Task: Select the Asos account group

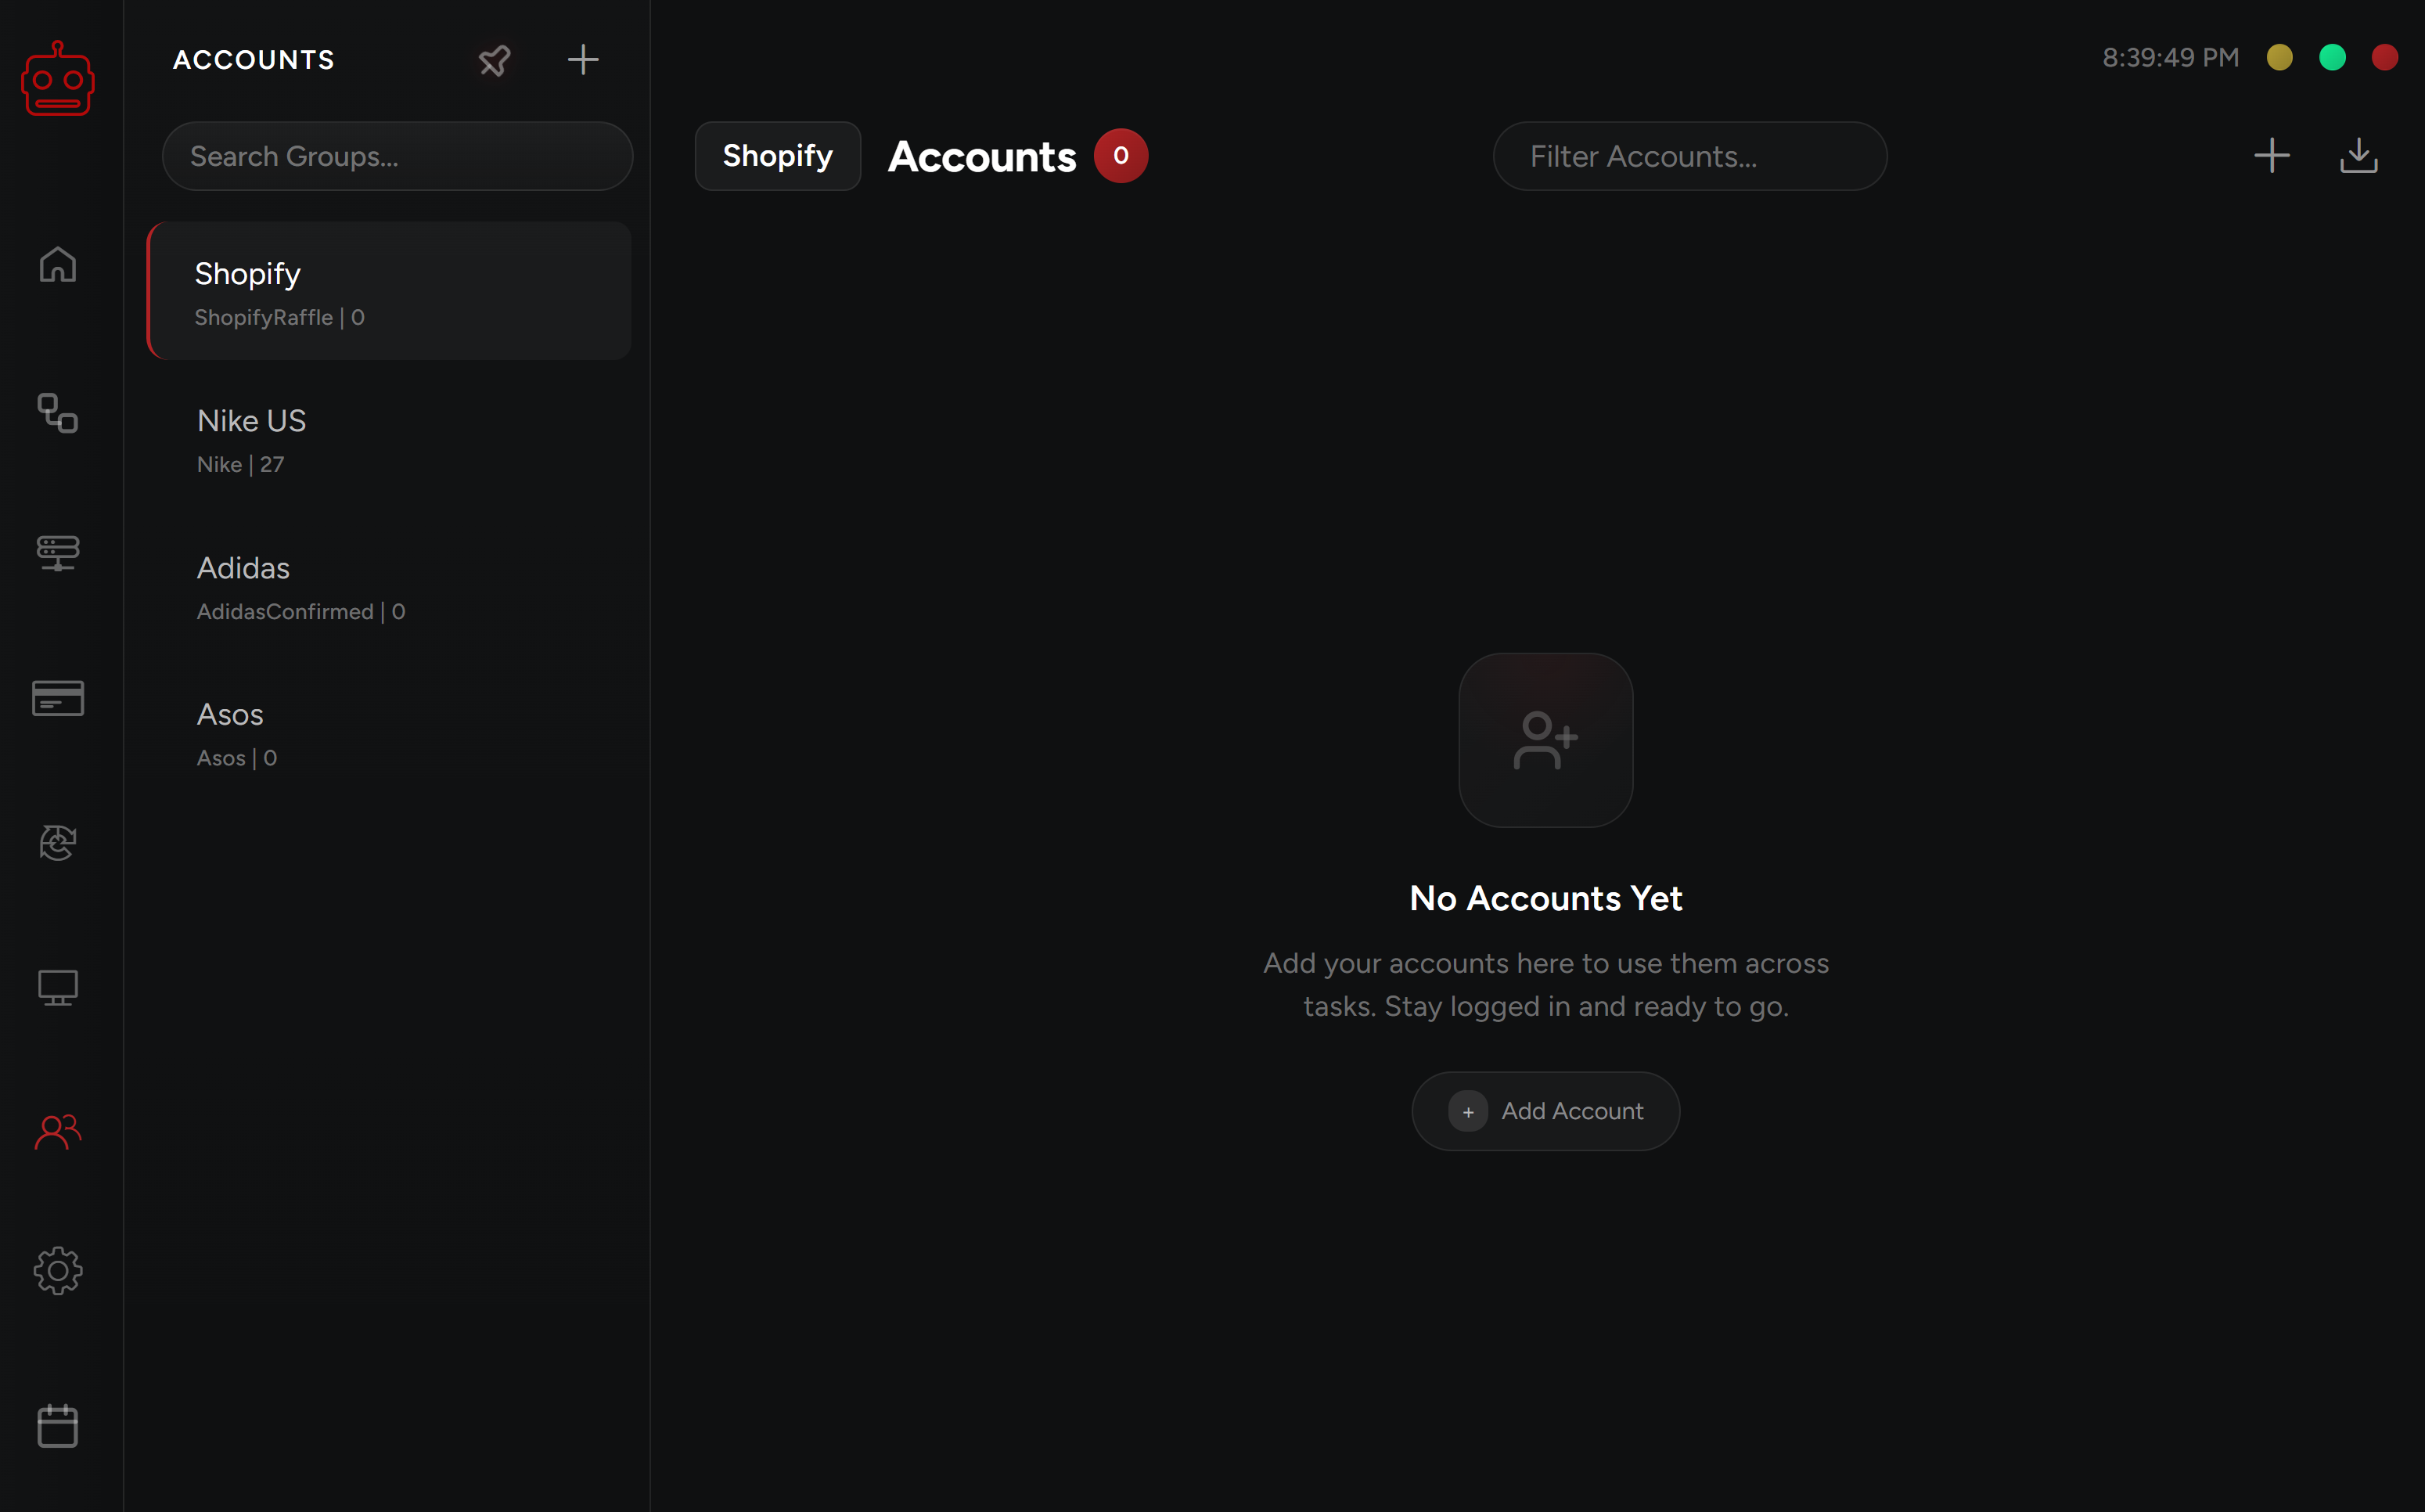Action: coord(390,733)
